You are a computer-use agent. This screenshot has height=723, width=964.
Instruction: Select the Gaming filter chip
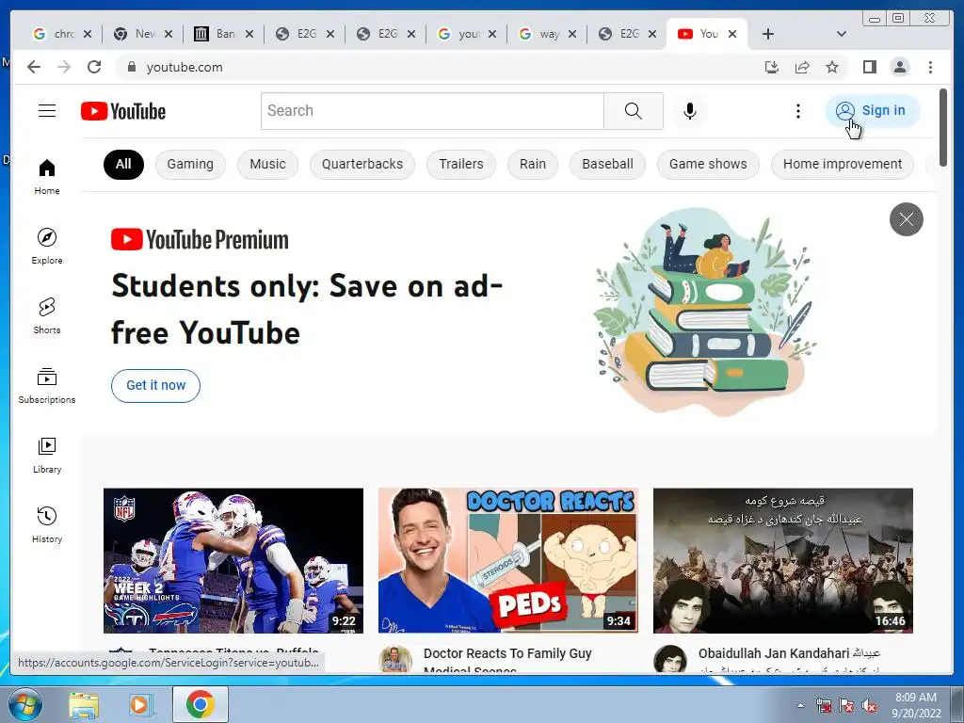[x=190, y=164]
